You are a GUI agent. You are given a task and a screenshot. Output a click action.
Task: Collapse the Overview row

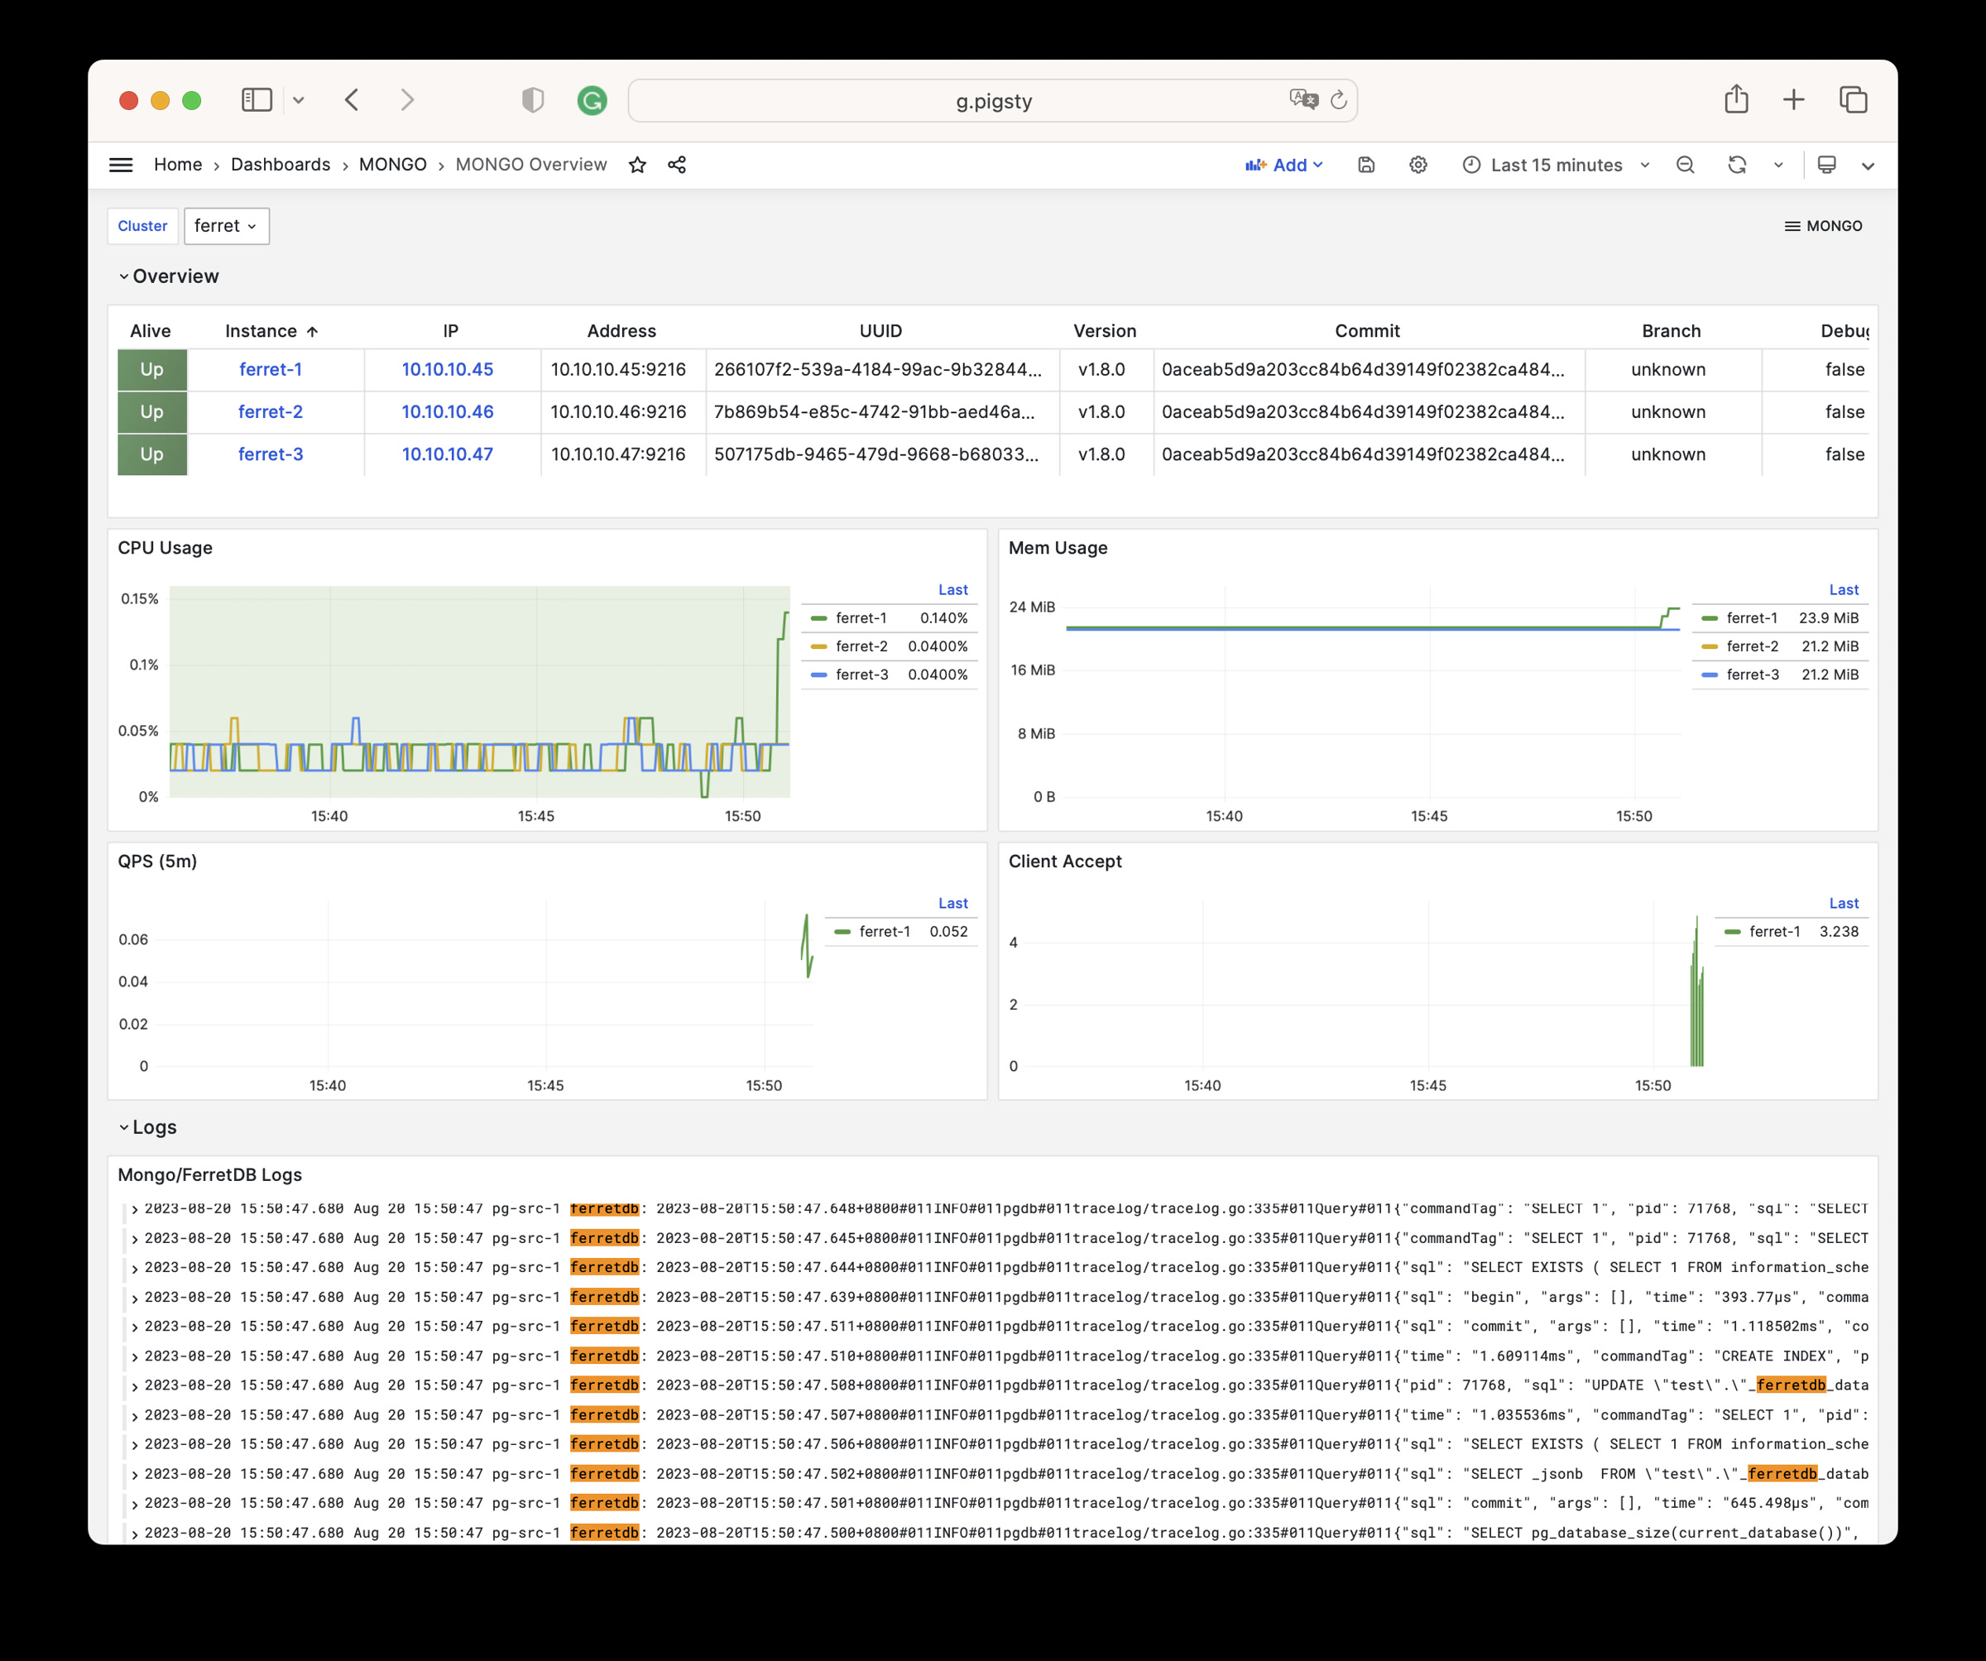175,276
